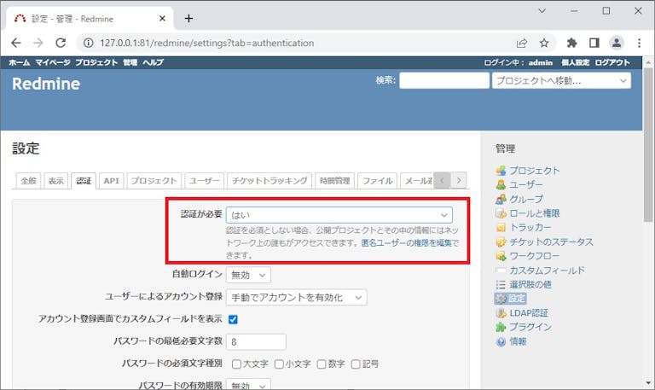This screenshot has width=655, height=390.
Task: Switch to the 全般 tab
Action: click(28, 181)
